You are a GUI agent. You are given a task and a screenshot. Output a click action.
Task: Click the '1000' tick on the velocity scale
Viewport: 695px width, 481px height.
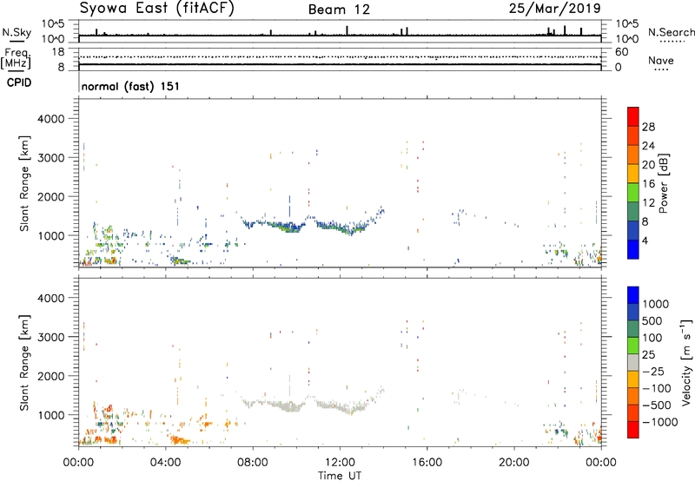656,304
